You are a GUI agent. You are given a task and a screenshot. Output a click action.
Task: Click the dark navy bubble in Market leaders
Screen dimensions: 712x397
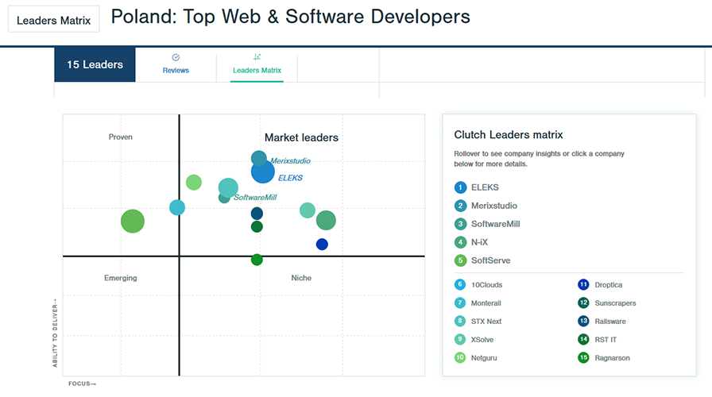257,214
